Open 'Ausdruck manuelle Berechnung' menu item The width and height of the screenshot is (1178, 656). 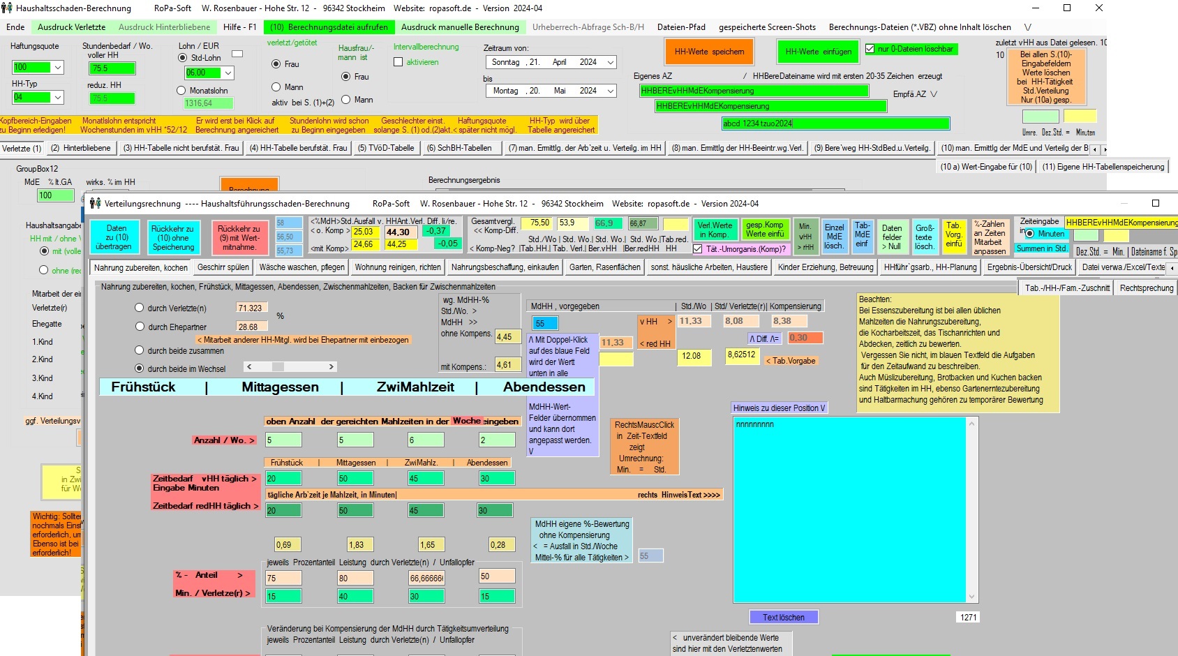[460, 27]
